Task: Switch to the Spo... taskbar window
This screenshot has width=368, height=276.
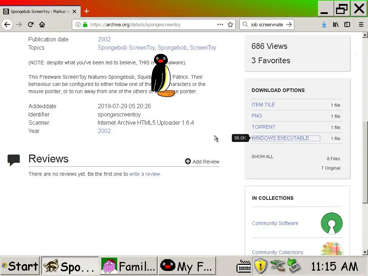Action: pos(70,266)
